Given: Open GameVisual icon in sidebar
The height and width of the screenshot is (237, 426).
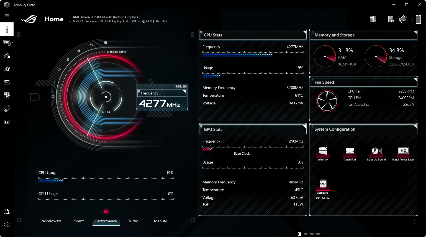Looking at the screenshot, I should [7, 69].
